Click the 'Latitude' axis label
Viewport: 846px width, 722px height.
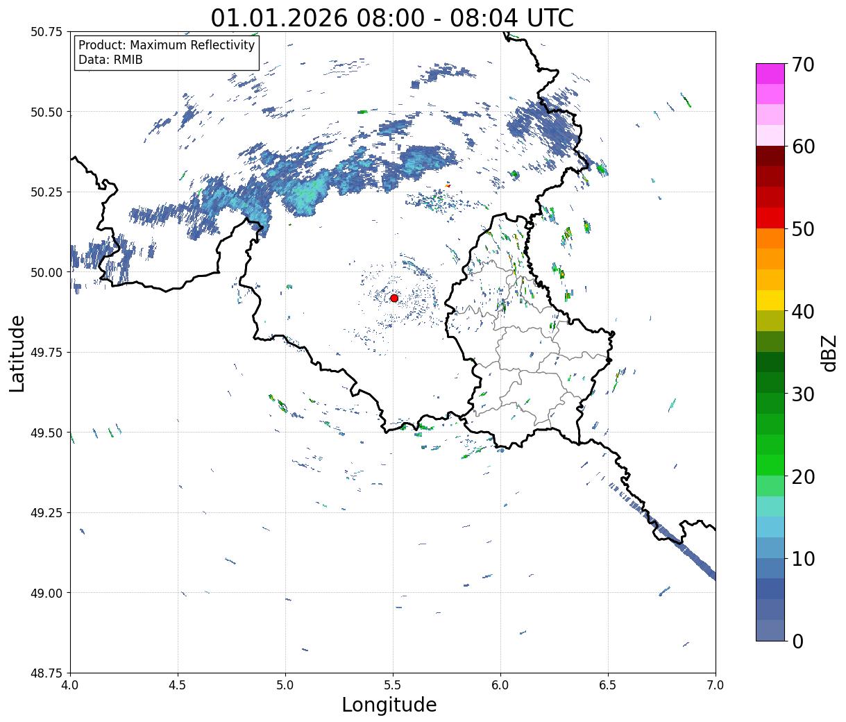17,353
